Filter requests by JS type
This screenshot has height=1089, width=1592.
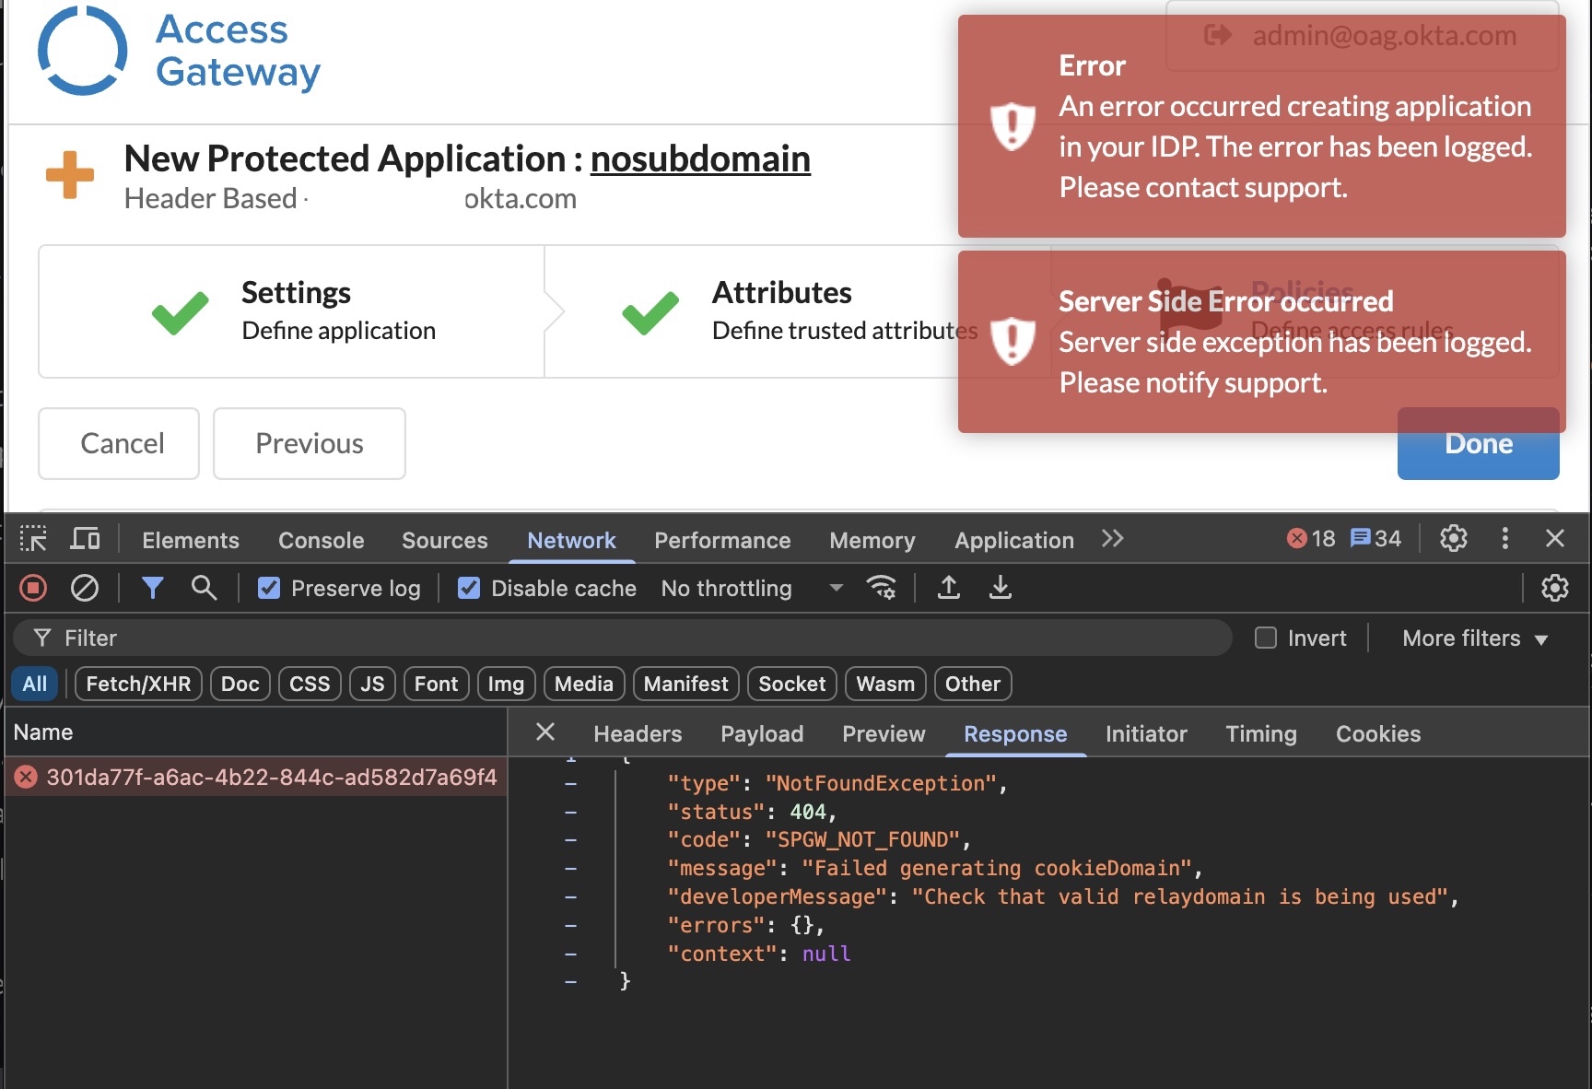click(372, 684)
